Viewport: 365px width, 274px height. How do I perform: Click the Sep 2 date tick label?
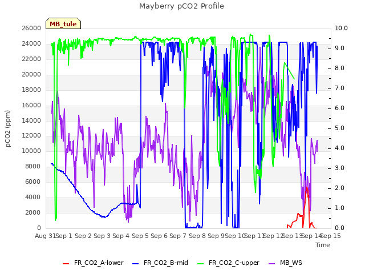[x=83, y=236]
